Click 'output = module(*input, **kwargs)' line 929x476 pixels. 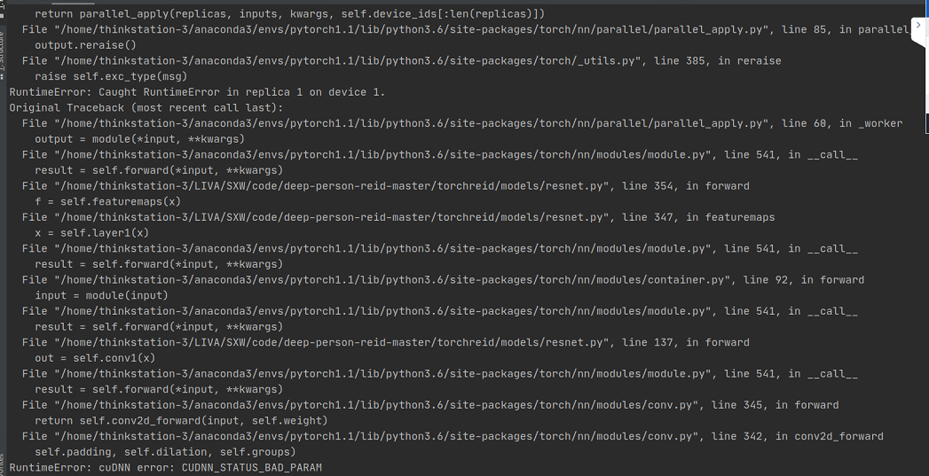point(140,139)
